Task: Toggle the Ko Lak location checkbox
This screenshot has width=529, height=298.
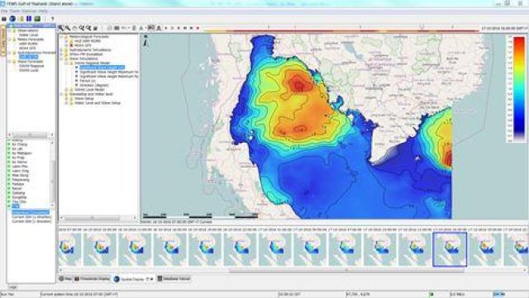Action: [9, 149]
